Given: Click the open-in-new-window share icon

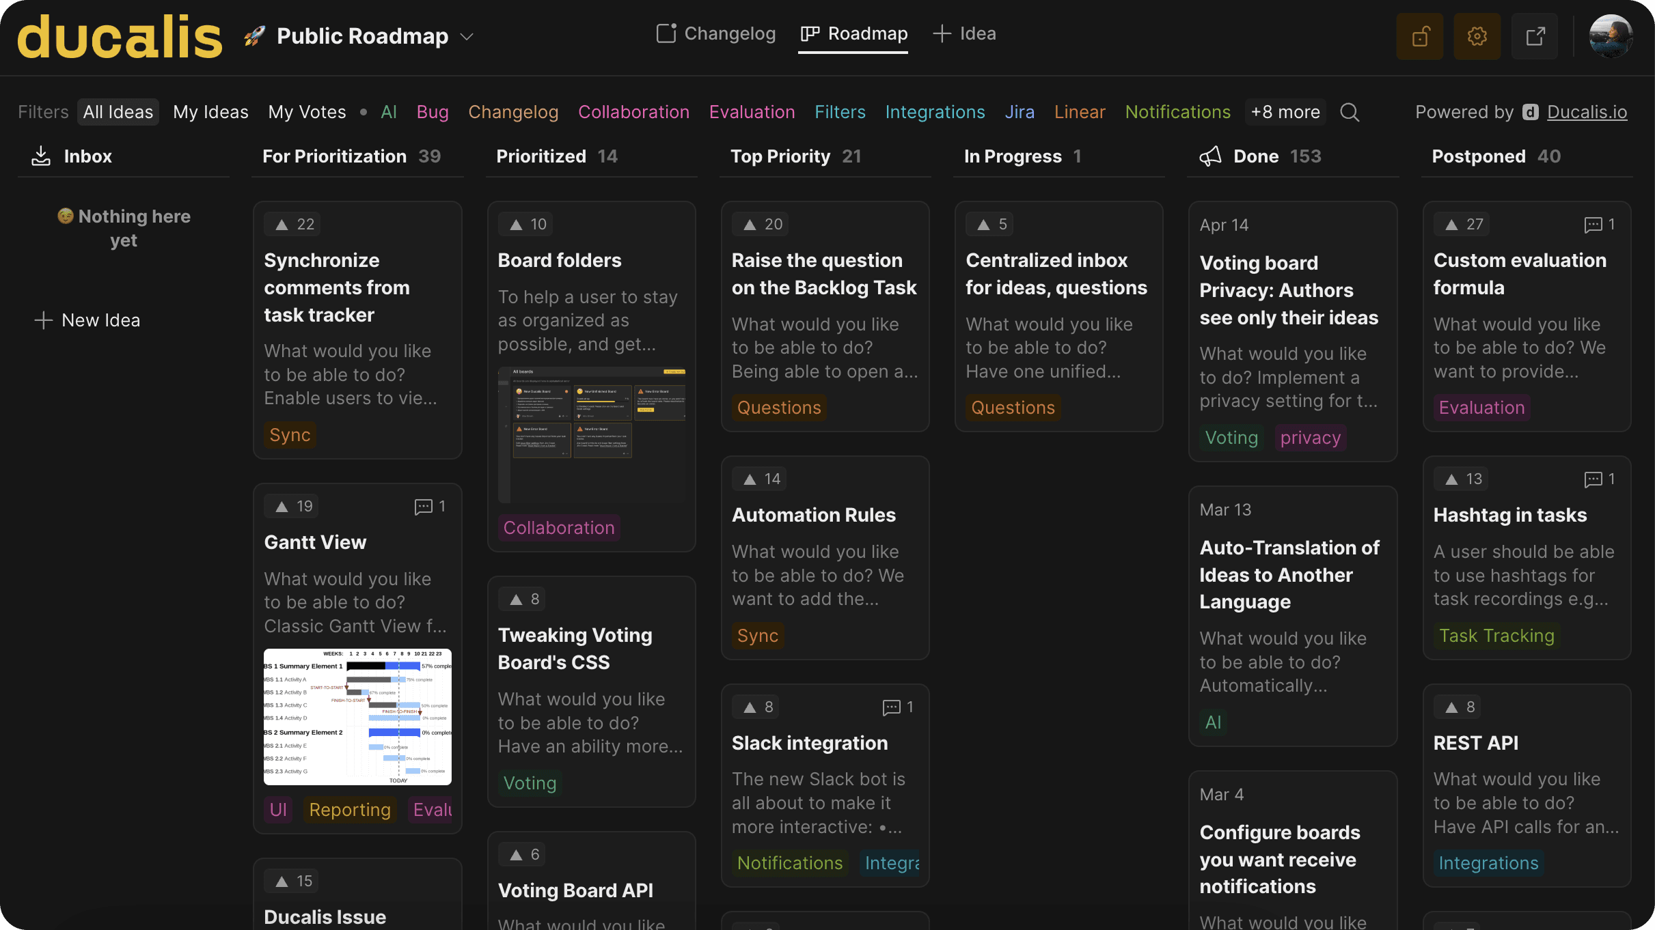Looking at the screenshot, I should point(1535,36).
